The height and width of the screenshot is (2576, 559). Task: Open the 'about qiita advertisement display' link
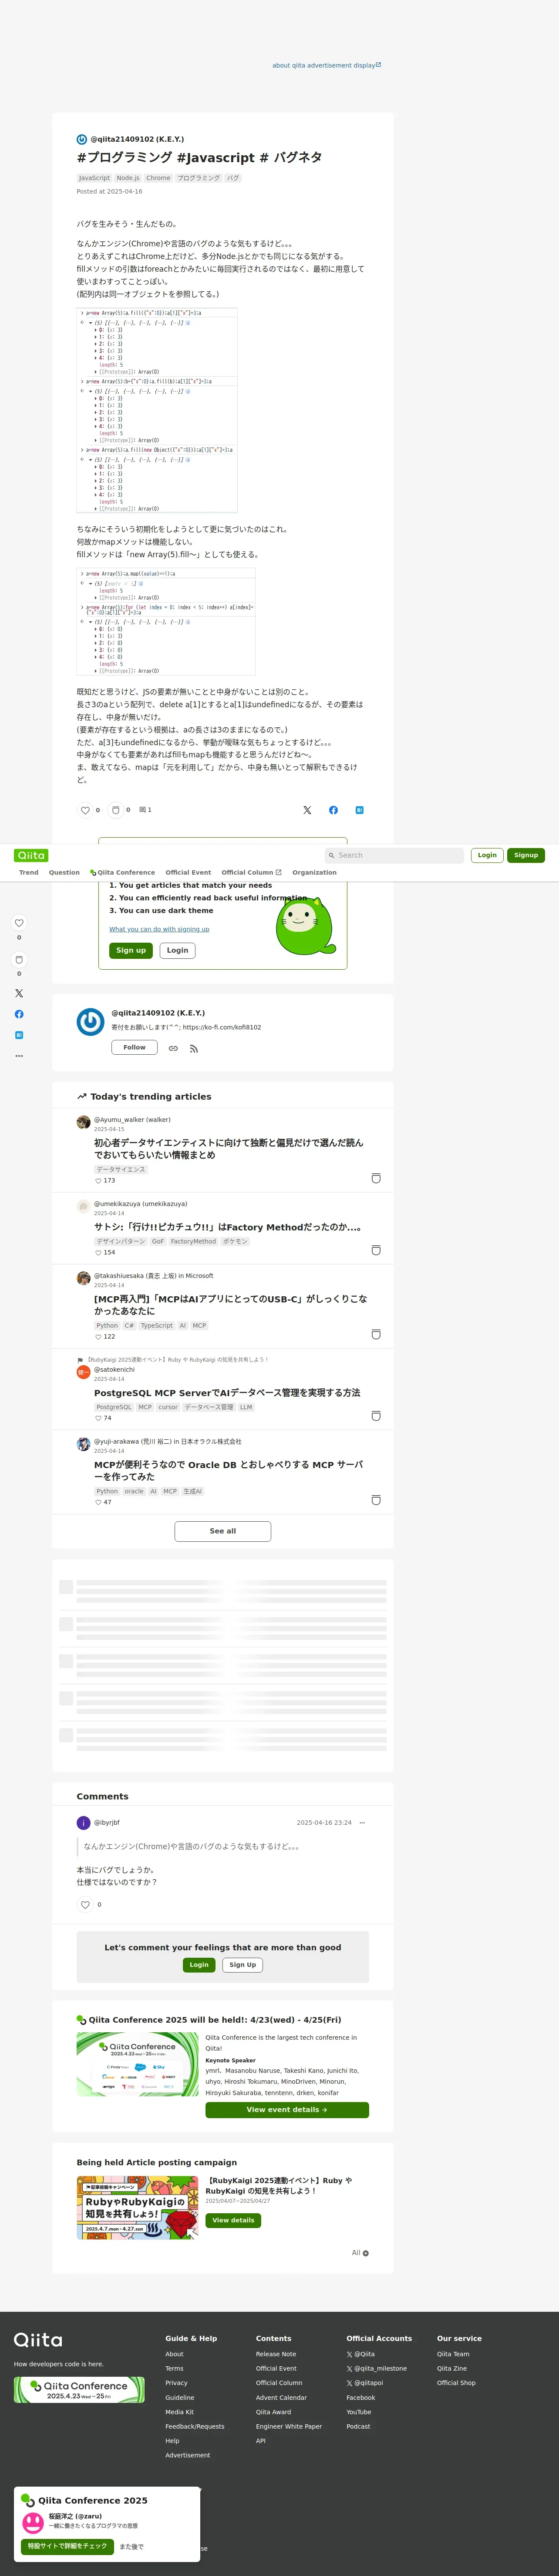327,65
